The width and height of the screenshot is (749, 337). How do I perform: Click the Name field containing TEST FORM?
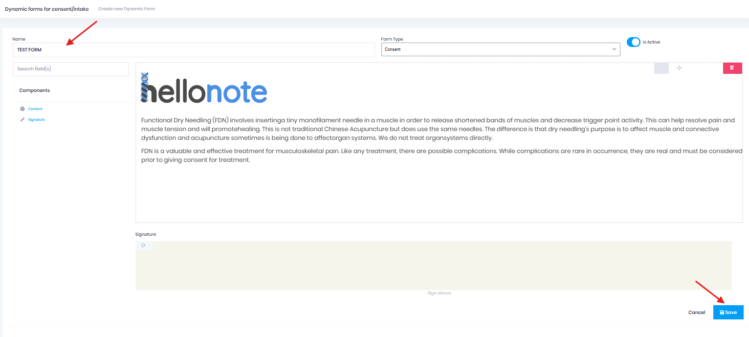[x=193, y=49]
